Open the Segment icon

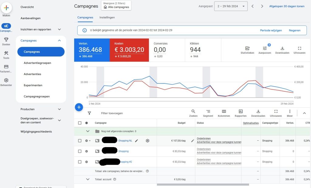pos(208,111)
